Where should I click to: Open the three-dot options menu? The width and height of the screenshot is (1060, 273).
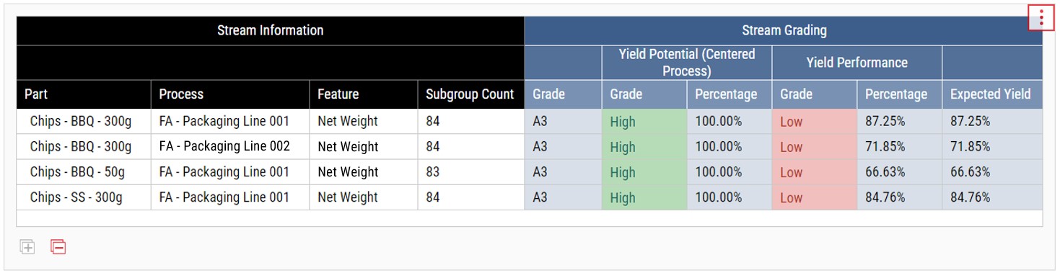coord(1041,18)
